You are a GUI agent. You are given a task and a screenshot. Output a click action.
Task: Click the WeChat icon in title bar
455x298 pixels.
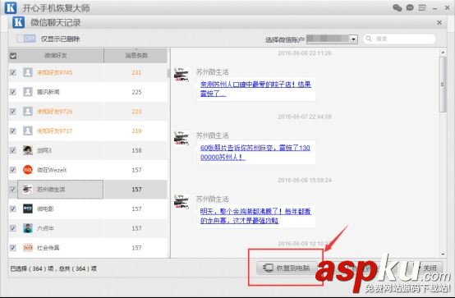398,8
